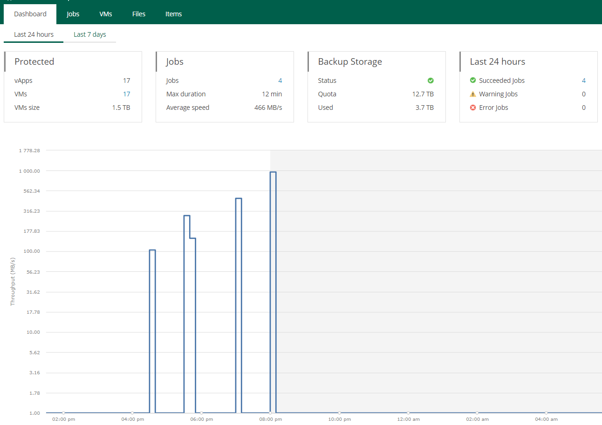The height and width of the screenshot is (425, 602).
Task: Open the VMs tab
Action: [x=105, y=13]
